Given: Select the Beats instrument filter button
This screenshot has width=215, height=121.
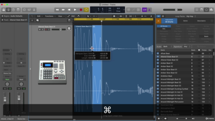Looking at the screenshot, I should tap(206, 37).
